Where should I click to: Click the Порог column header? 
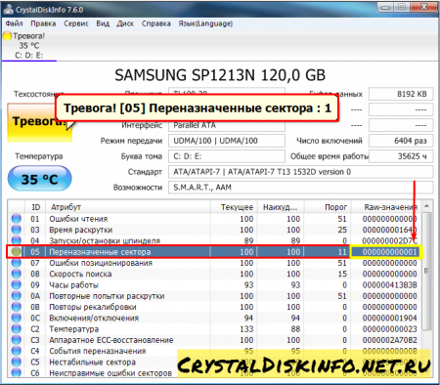328,207
